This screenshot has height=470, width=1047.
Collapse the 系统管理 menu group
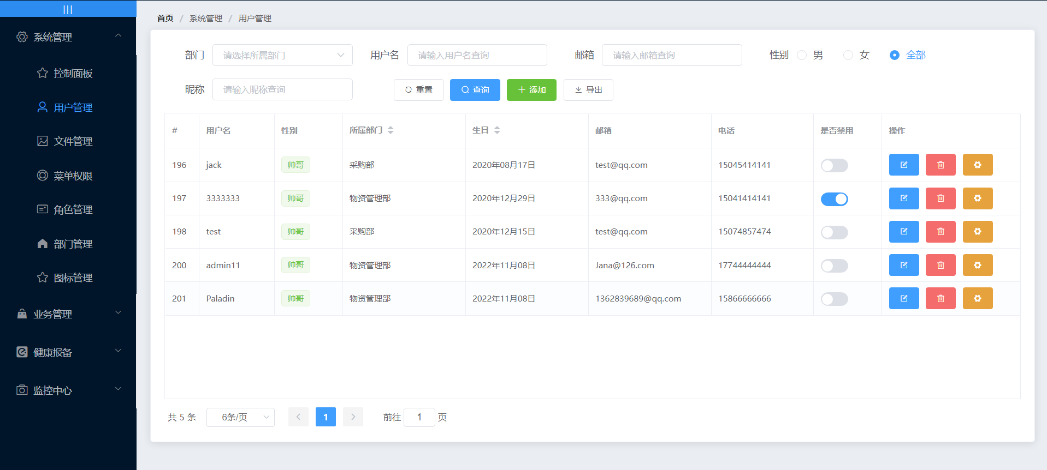(x=68, y=37)
